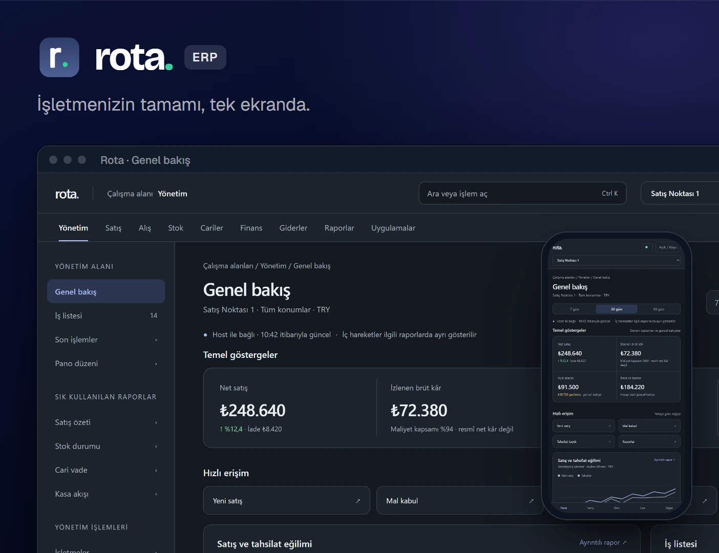Open the Mal kabul quick access card

[x=460, y=500]
